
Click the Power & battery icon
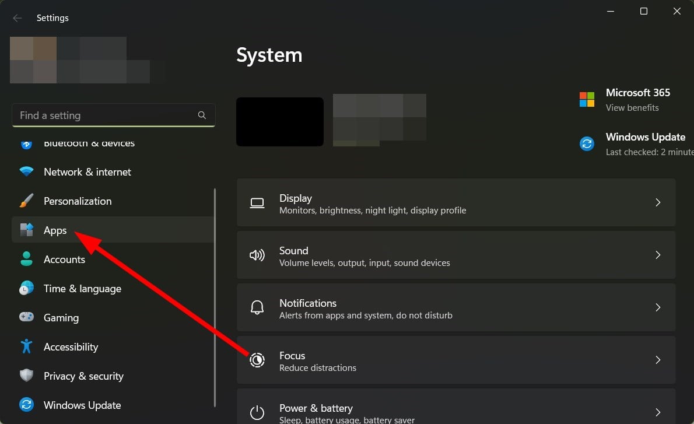click(x=257, y=412)
